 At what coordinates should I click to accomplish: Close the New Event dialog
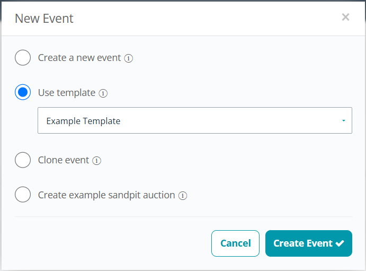point(345,17)
